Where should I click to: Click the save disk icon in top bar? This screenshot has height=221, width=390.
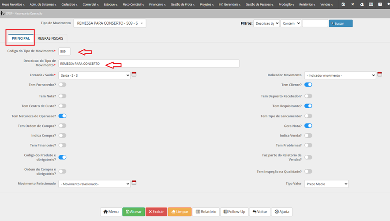click(344, 4)
